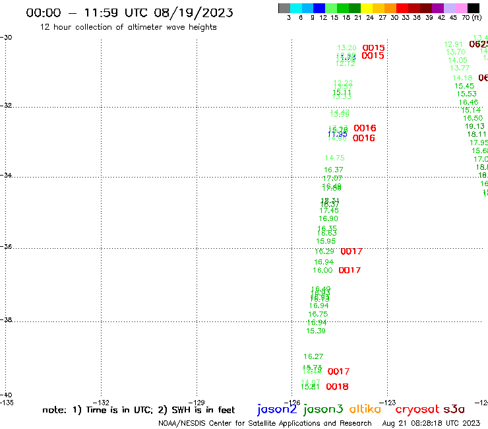Viewport: 488px width, 429px height.
Task: Click the 'jason2' satellite label
Action: pyautogui.click(x=277, y=409)
